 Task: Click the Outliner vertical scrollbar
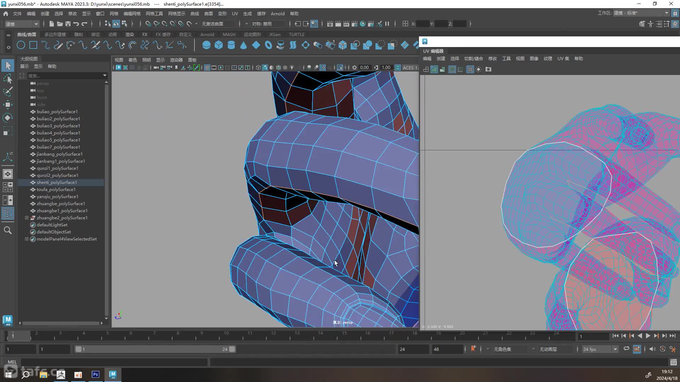(106, 200)
